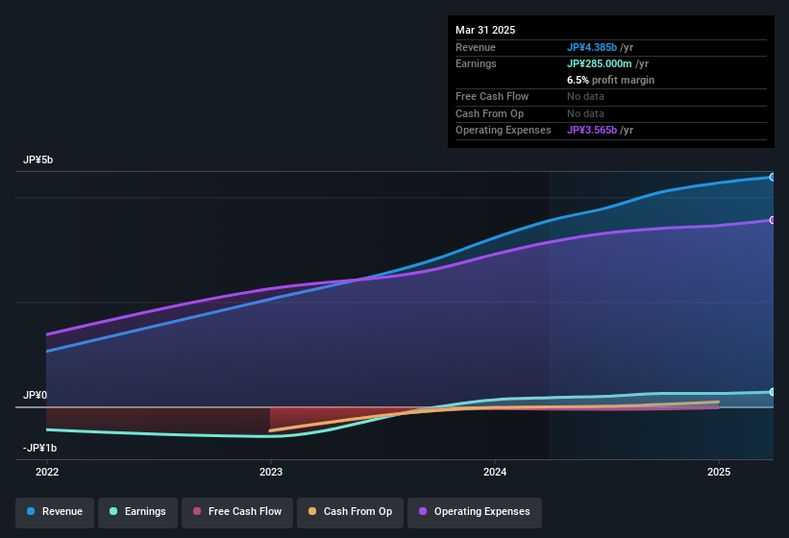Click the 2023 x-axis label
The image size is (789, 538).
click(271, 472)
